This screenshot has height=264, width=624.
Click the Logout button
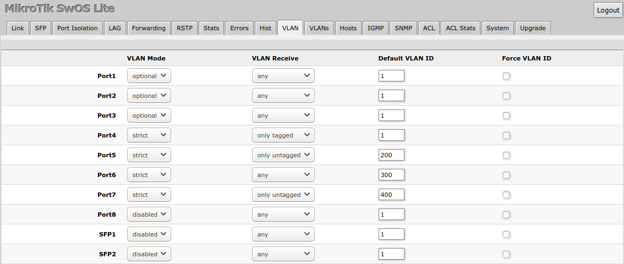tap(608, 10)
